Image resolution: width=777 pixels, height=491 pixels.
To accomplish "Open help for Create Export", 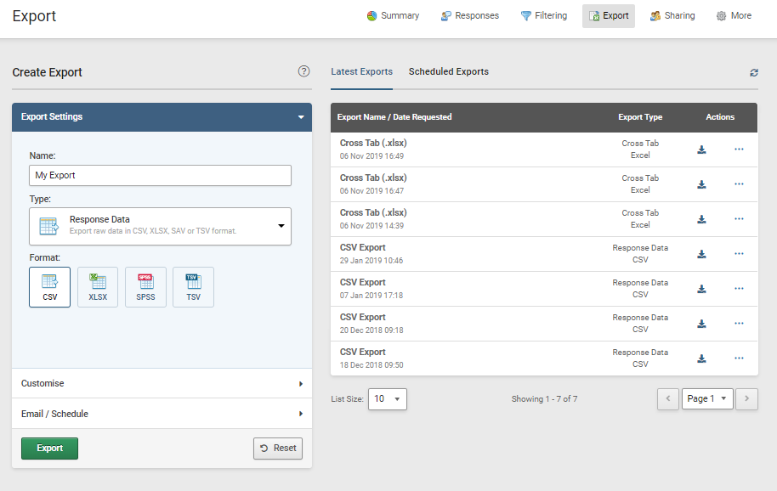I will coord(303,71).
